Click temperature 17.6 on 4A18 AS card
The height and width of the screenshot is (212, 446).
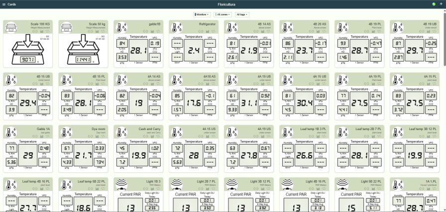click(194, 103)
